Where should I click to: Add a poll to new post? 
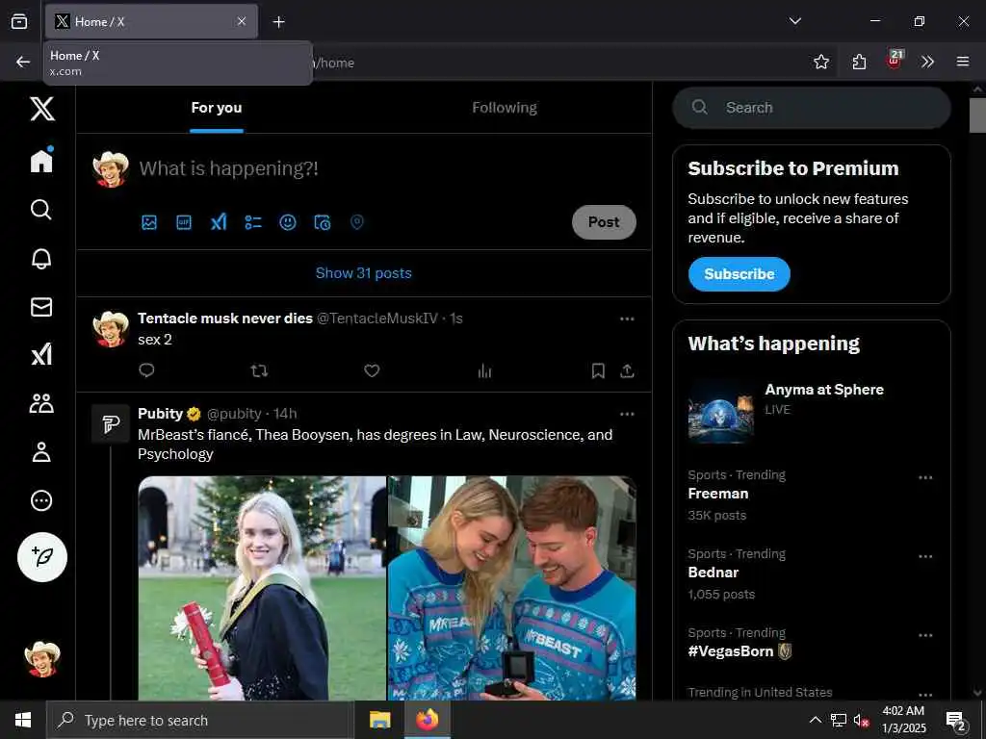click(x=253, y=222)
